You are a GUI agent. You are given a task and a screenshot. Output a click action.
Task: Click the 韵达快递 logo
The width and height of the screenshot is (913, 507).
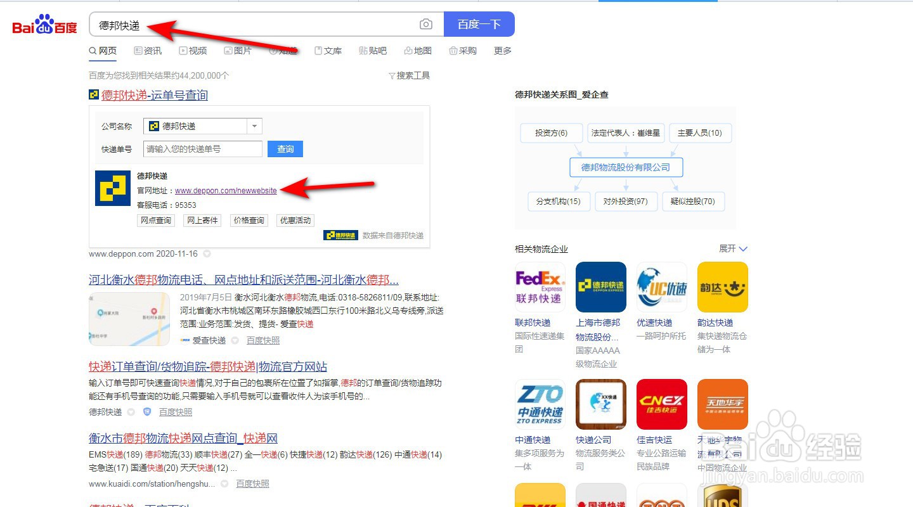[x=722, y=286]
